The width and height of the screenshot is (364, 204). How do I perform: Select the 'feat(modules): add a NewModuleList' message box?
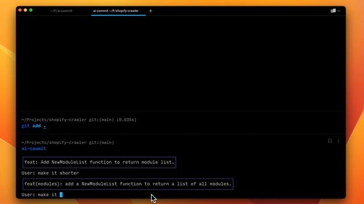pos(128,184)
